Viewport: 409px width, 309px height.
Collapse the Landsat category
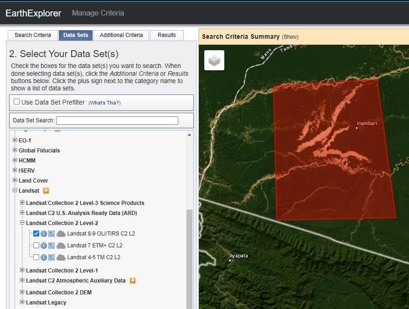[x=15, y=190]
